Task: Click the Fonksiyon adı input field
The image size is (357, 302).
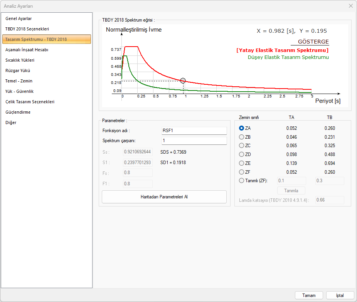Action: coord(194,131)
